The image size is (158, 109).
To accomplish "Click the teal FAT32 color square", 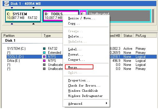I will click(44, 49).
